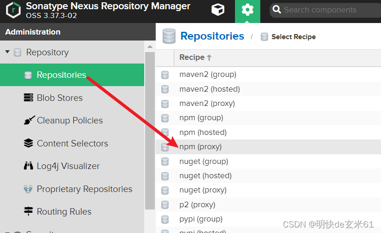The height and width of the screenshot is (233, 381).
Task: Select the maven2 (group) recipe
Action: coord(208,74)
